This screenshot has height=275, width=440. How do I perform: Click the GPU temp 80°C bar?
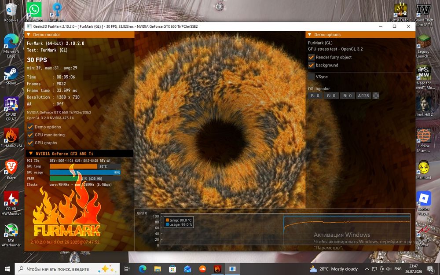coord(85,166)
